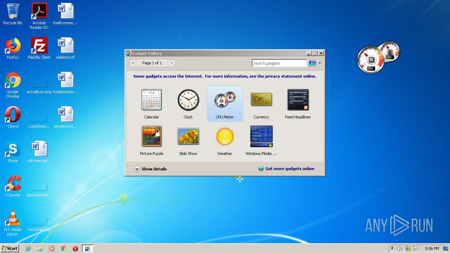Open the volume control tray icon
450x253 pixels.
(x=400, y=248)
